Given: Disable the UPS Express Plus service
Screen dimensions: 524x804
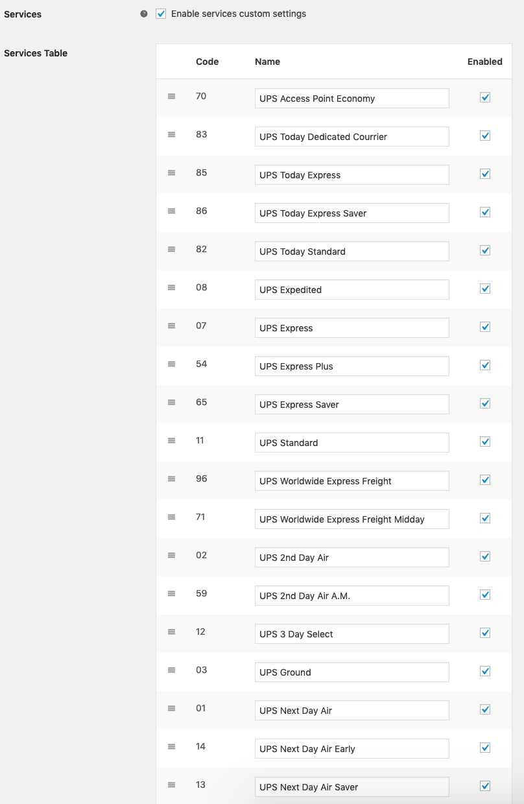Looking at the screenshot, I should tap(485, 365).
